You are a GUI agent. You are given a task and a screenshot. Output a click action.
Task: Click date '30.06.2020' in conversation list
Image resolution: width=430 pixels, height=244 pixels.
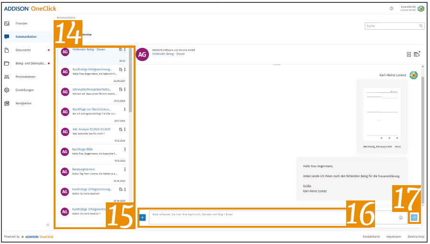[x=120, y=181]
